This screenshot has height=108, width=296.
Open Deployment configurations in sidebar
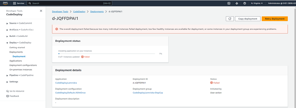point(23,65)
